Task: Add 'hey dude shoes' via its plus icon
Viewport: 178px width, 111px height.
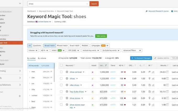Action: (67, 91)
